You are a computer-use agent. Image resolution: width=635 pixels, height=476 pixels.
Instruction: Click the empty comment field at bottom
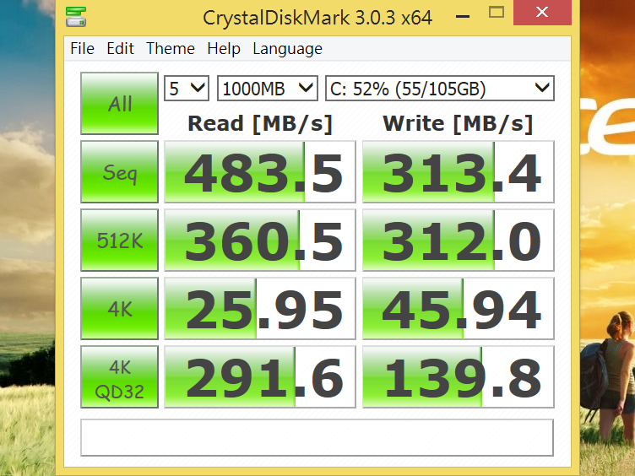coord(317,437)
